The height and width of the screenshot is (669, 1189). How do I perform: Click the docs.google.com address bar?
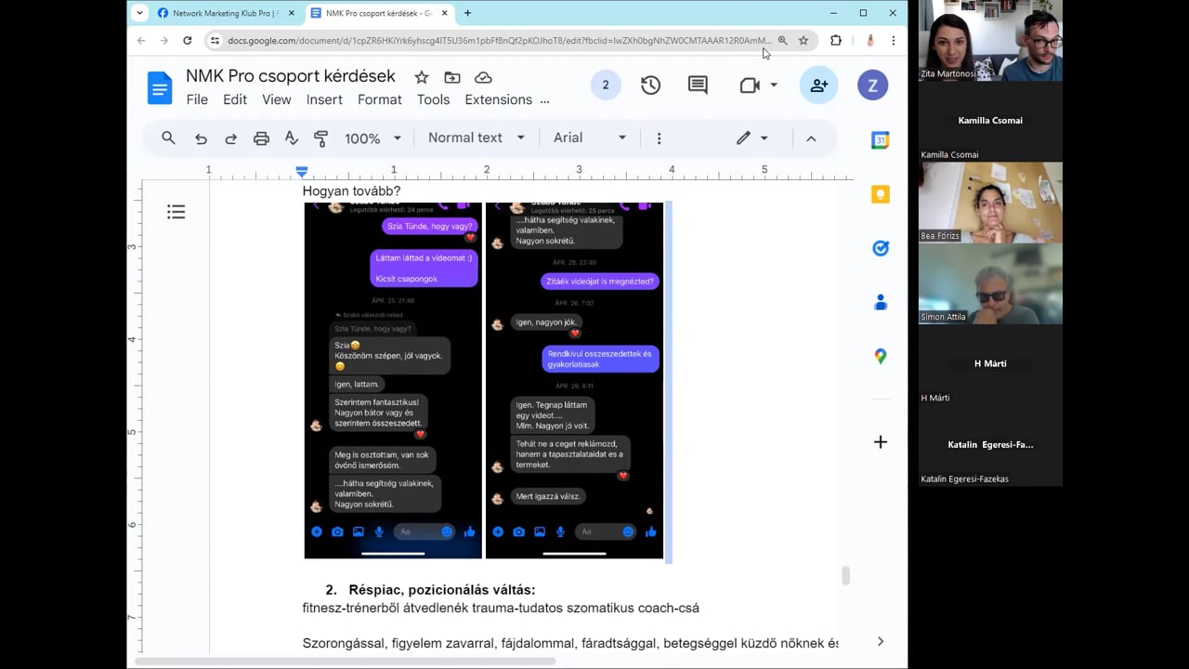[x=500, y=41]
